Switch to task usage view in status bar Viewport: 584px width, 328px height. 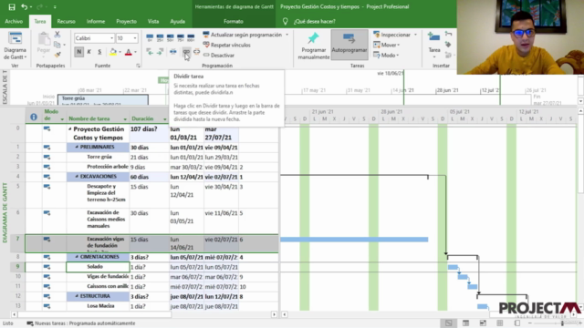[x=465, y=323]
